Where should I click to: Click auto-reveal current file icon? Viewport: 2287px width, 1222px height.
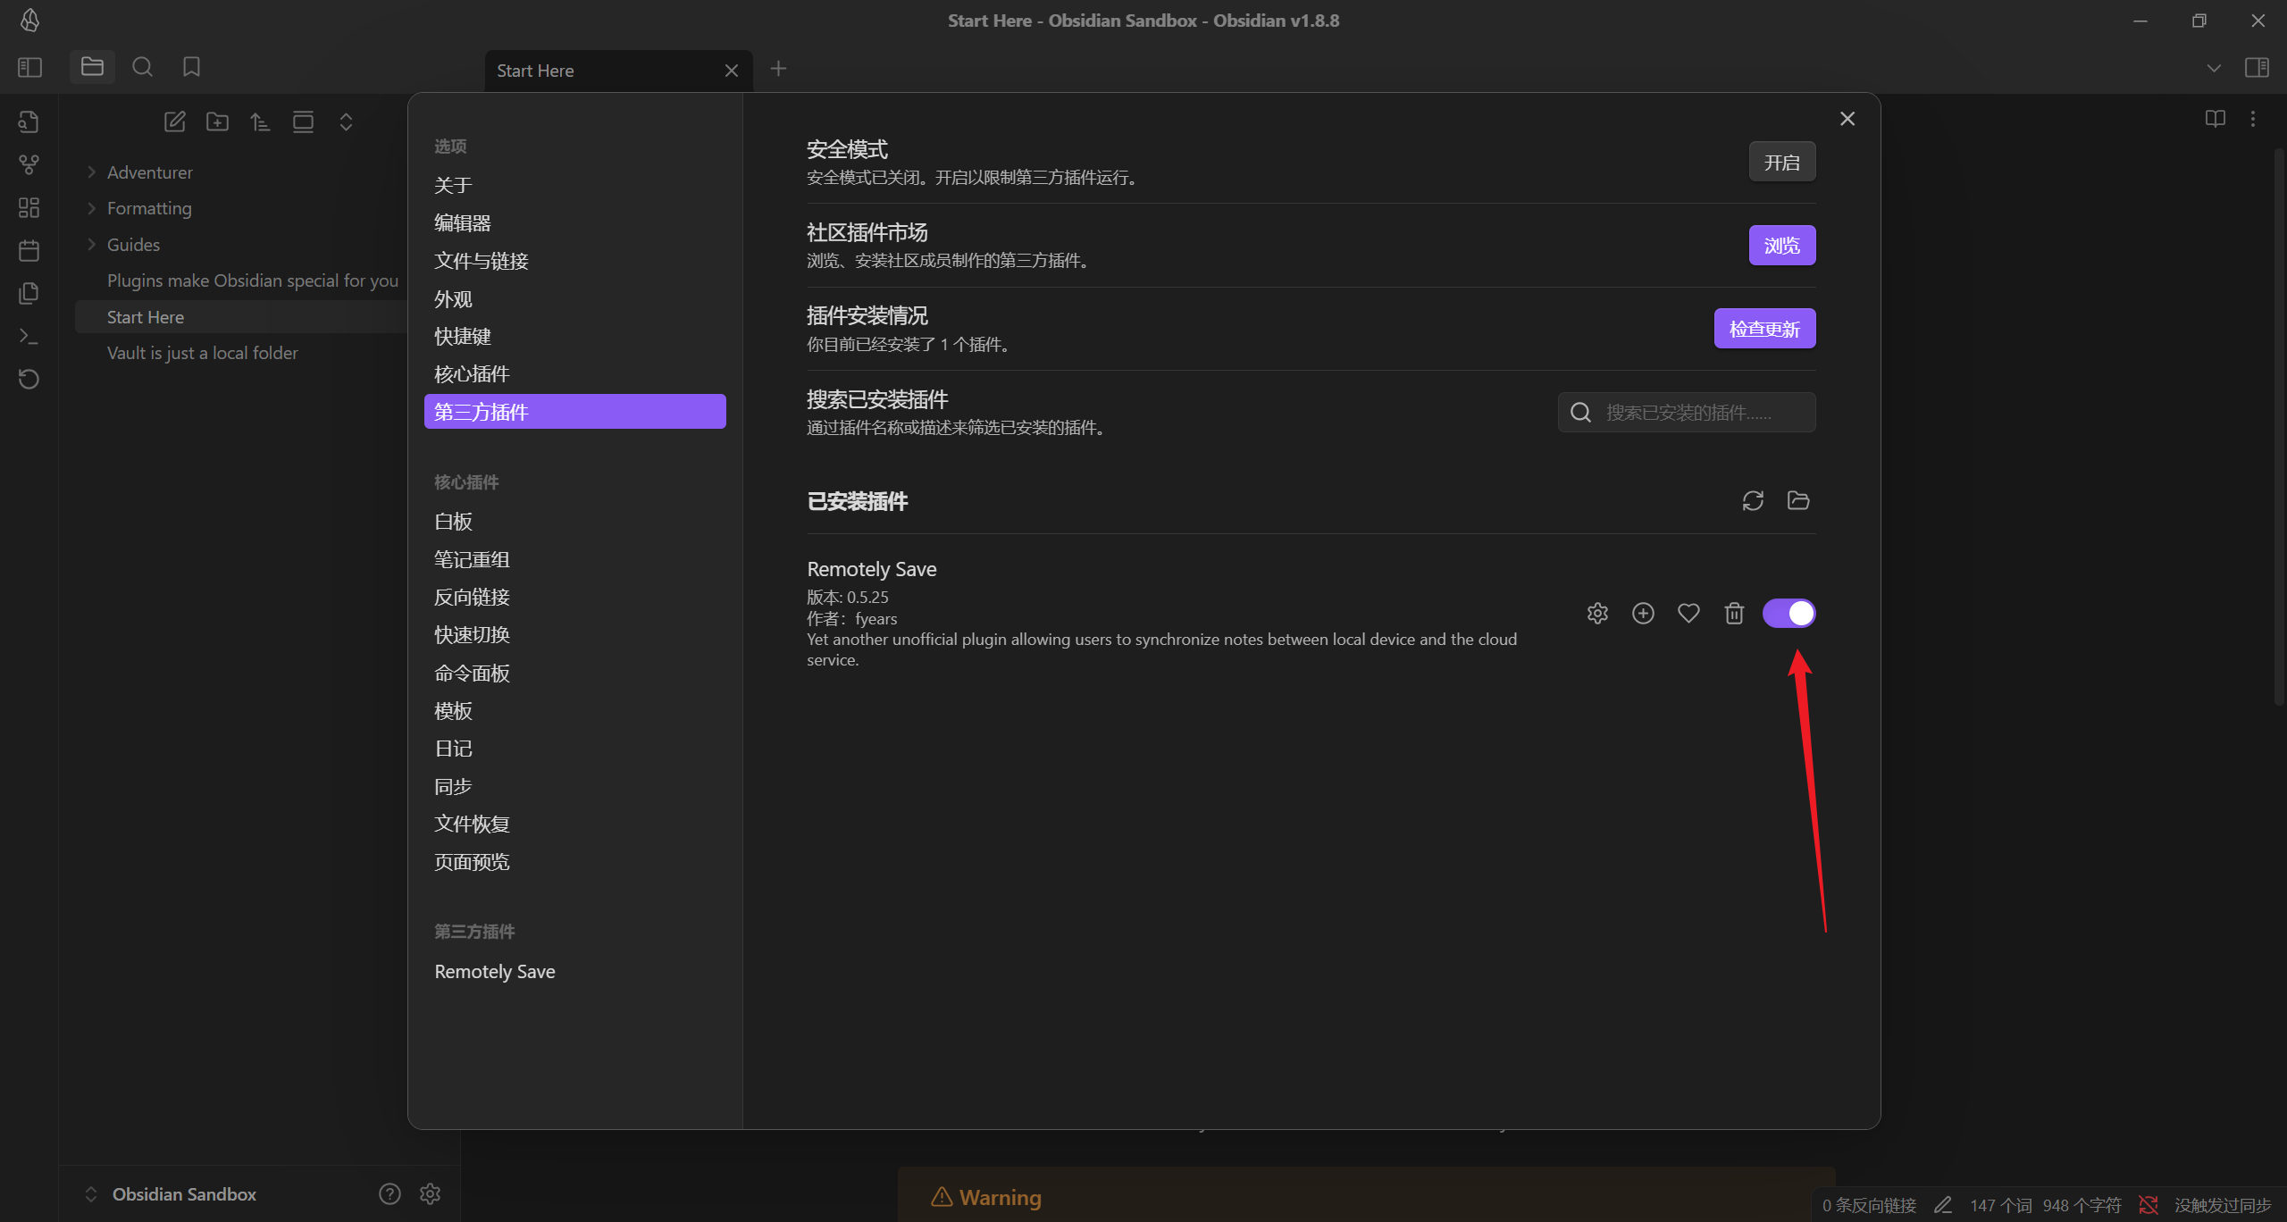[x=303, y=121]
